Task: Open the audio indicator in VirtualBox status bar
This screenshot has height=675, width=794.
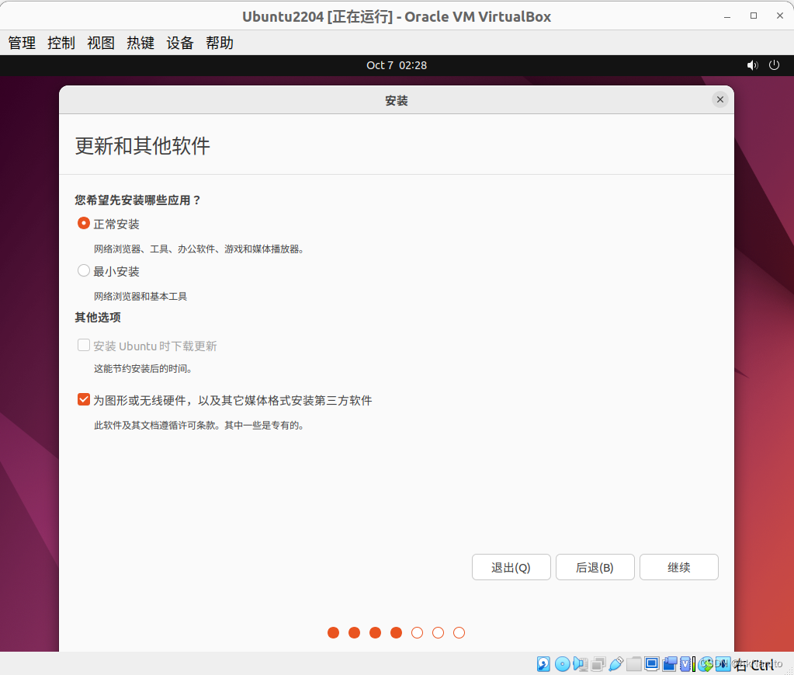Action: pyautogui.click(x=581, y=664)
